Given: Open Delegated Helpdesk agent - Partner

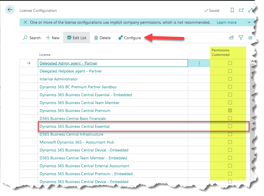Looking at the screenshot, I should [x=71, y=71].
